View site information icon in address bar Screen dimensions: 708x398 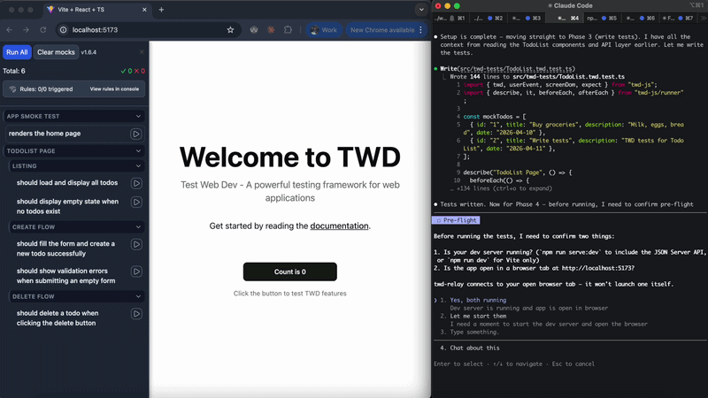coord(63,30)
